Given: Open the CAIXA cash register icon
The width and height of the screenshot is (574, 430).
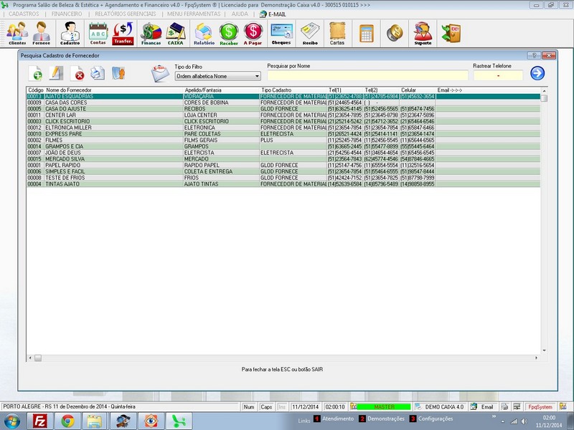Looking at the screenshot, I should (176, 33).
